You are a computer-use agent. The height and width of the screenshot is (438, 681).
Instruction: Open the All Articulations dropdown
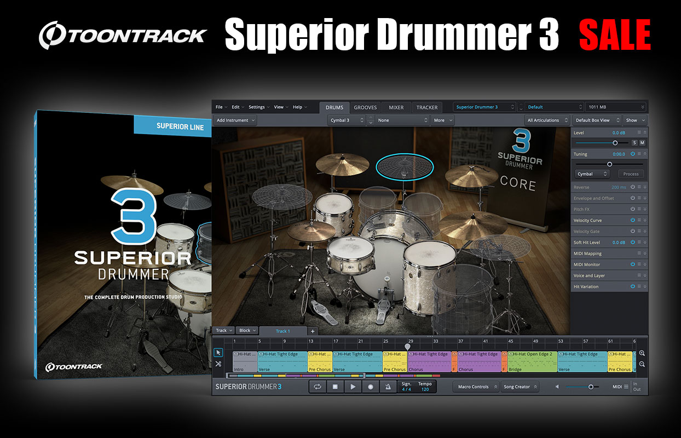546,120
